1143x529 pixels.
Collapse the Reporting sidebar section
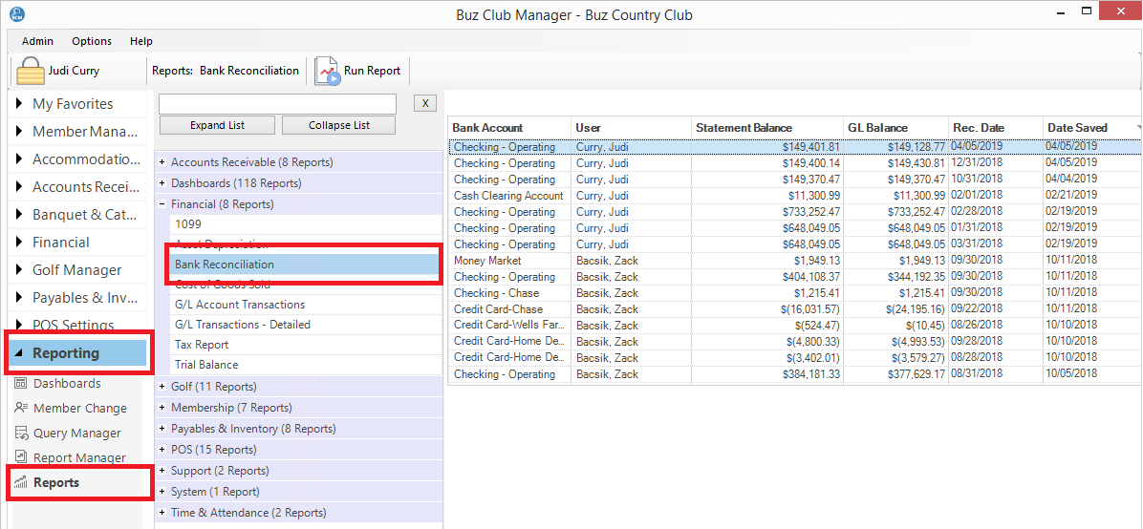[x=21, y=353]
